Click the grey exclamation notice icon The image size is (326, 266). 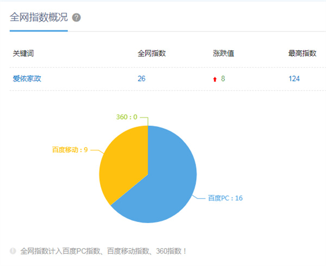(x=12, y=251)
